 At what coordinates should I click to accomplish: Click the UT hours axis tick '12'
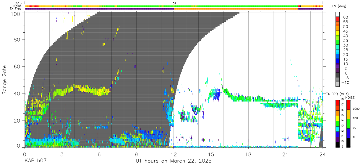[x=174, y=154]
